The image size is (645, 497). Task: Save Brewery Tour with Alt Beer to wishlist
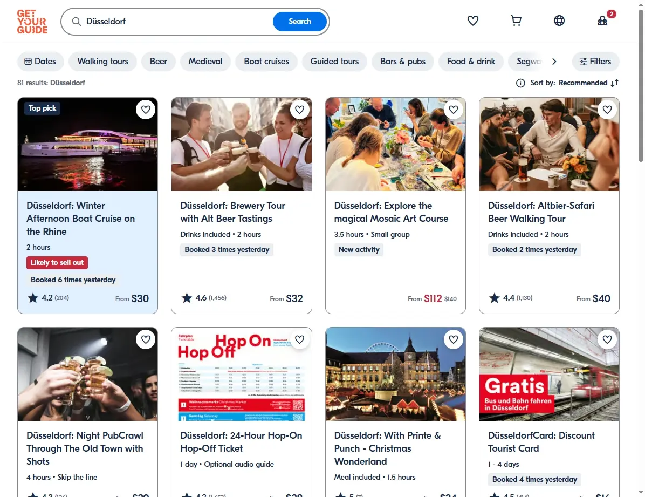tap(299, 110)
